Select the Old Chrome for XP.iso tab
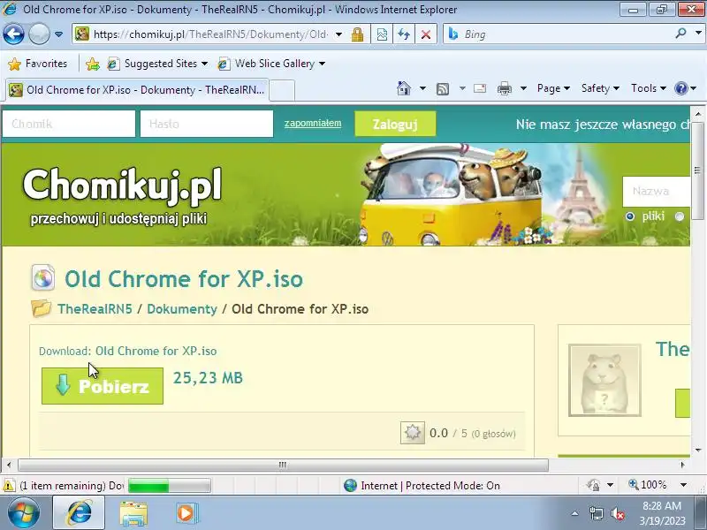 tap(137, 90)
